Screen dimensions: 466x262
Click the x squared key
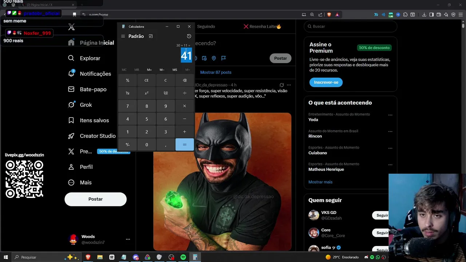coord(147,93)
